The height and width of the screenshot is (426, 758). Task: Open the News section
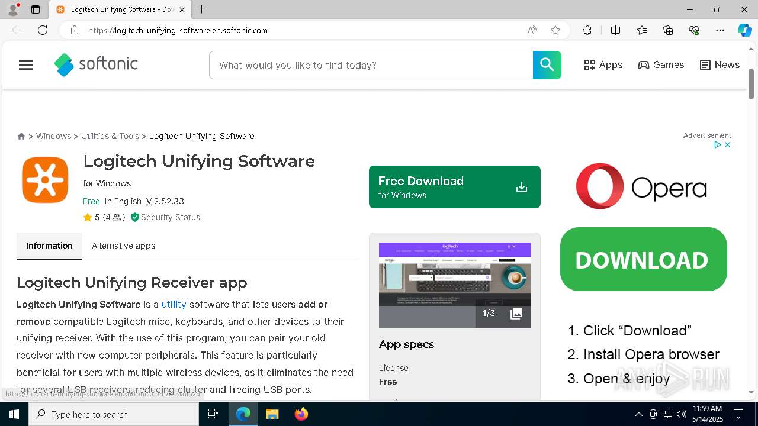tap(720, 65)
